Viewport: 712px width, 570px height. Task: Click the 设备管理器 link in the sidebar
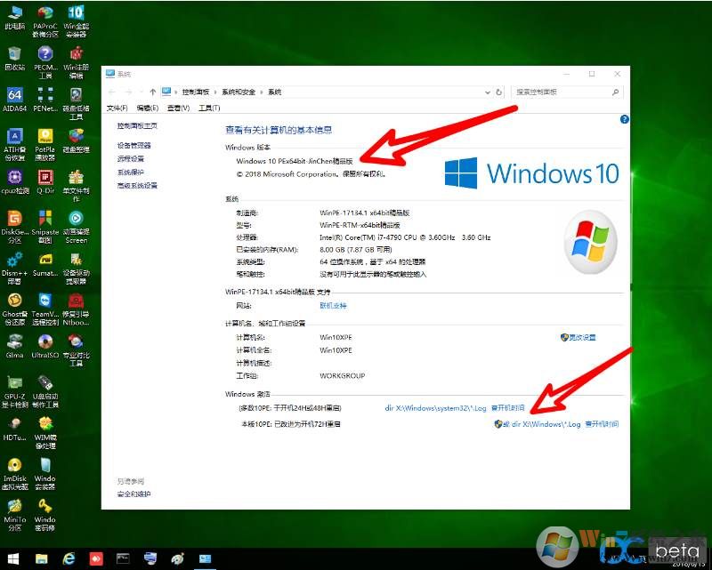[x=134, y=145]
